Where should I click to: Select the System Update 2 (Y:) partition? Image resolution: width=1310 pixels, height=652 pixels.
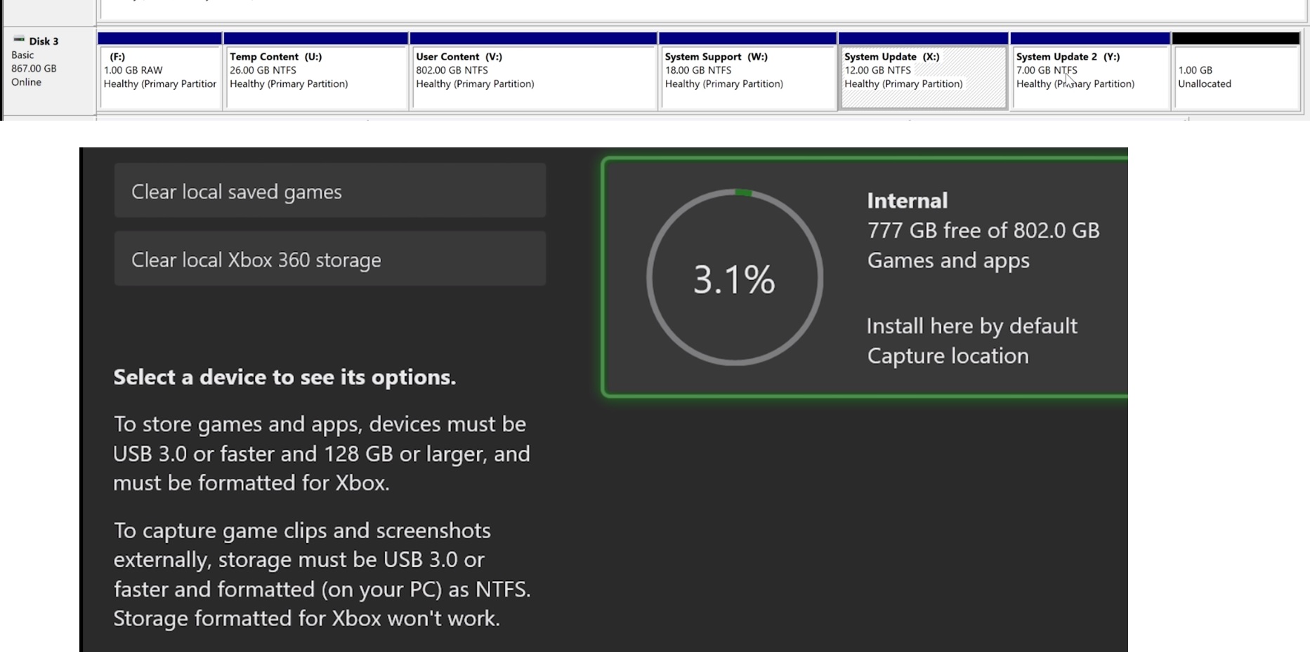[1089, 74]
